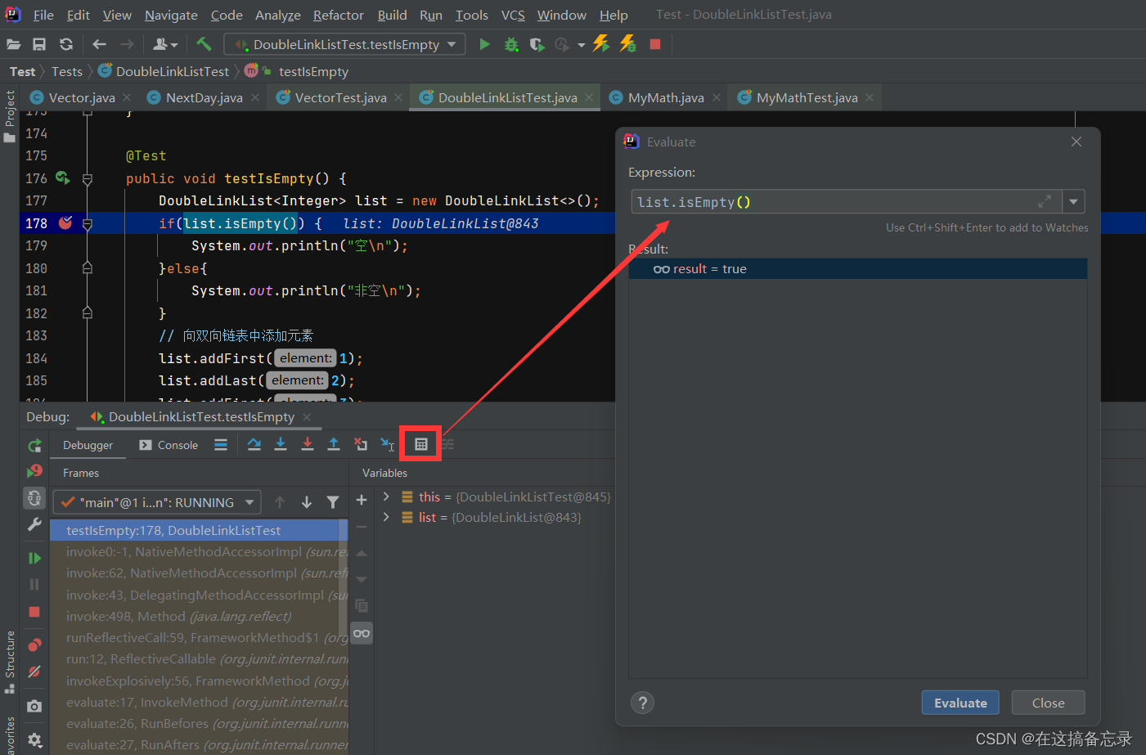1146x755 pixels.
Task: Toggle breakpoint on line 178
Action: (66, 222)
